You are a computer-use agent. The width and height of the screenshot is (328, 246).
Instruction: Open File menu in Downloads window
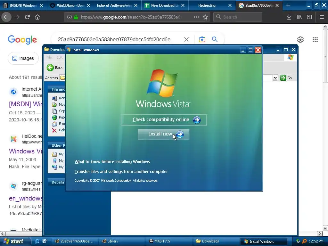49,57
